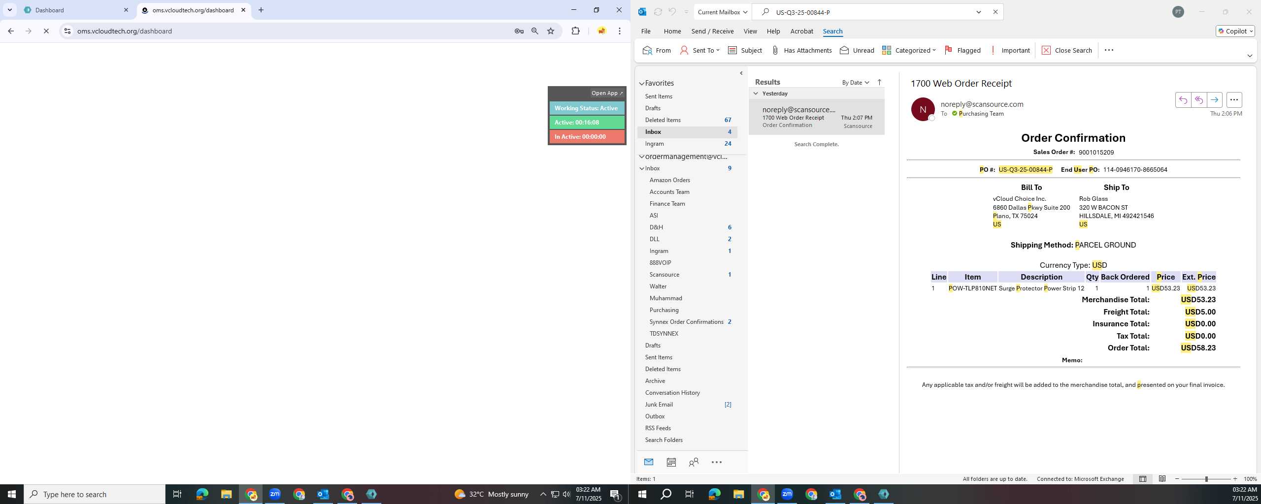Bookmark this page with the star icon
The width and height of the screenshot is (1261, 504).
tap(551, 31)
